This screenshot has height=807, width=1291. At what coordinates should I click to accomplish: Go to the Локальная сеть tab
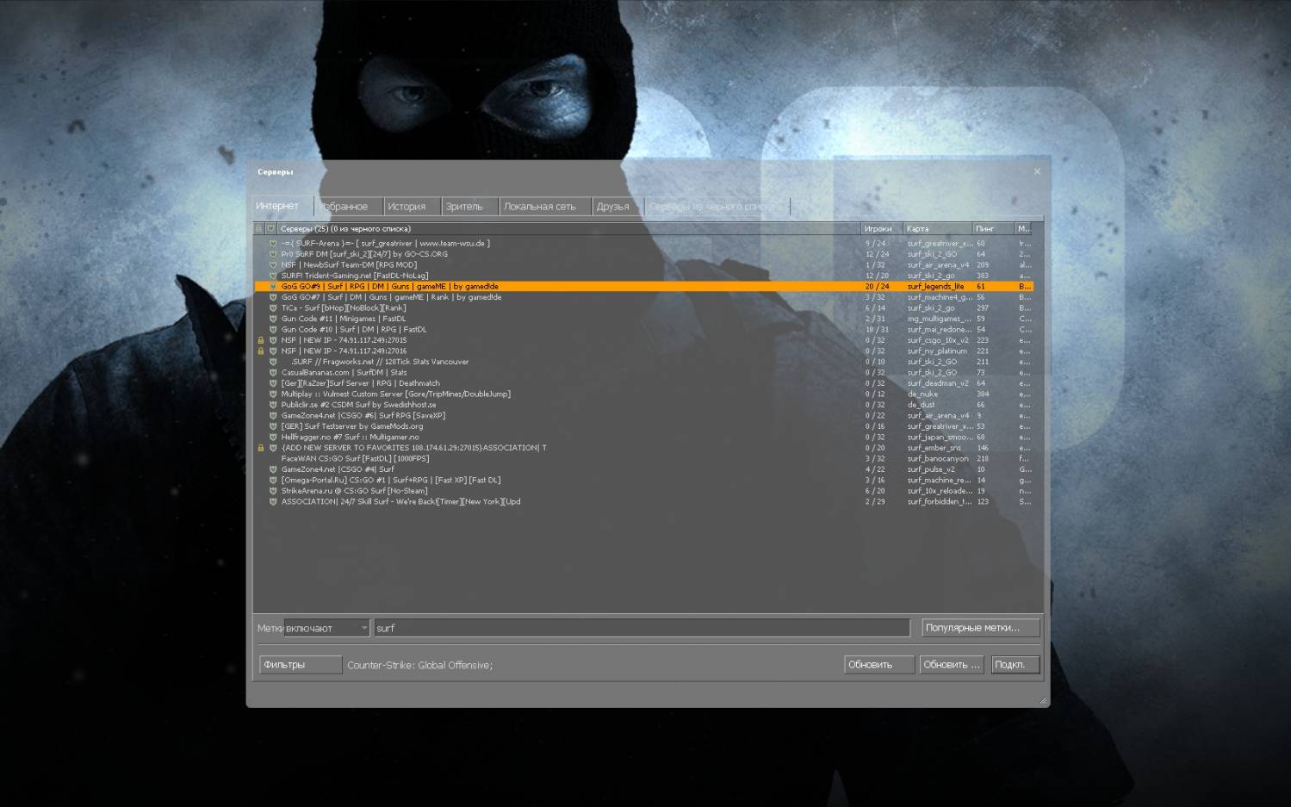point(540,207)
